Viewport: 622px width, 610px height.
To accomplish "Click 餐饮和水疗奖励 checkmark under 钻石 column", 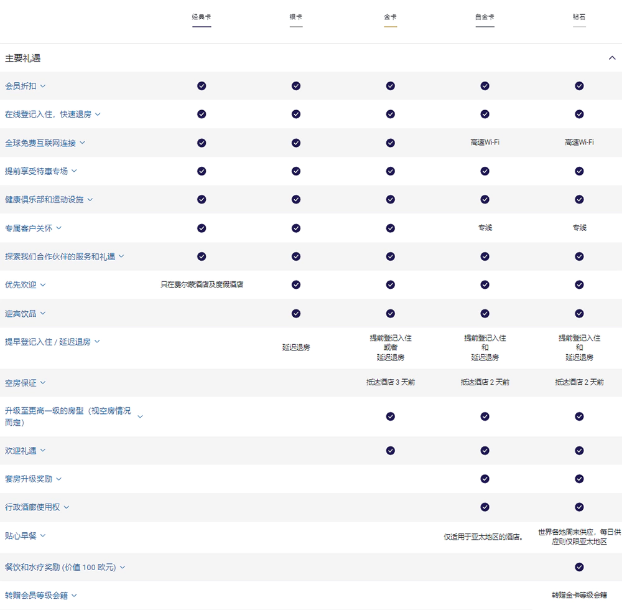I will coord(579,567).
